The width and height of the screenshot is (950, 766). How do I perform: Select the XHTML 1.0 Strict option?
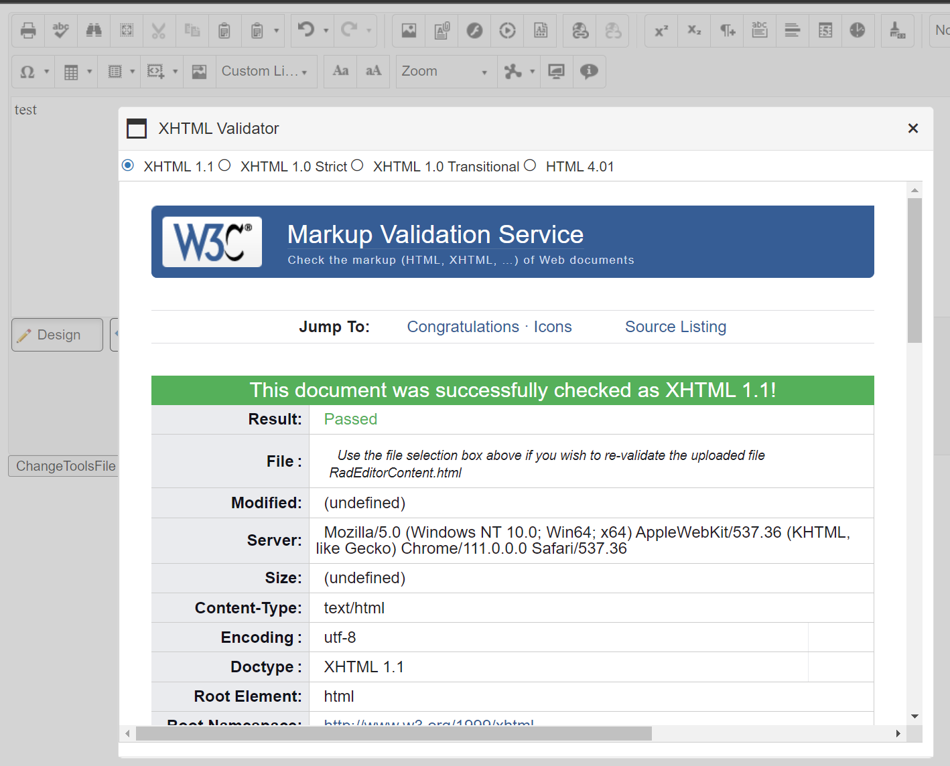[x=224, y=165]
